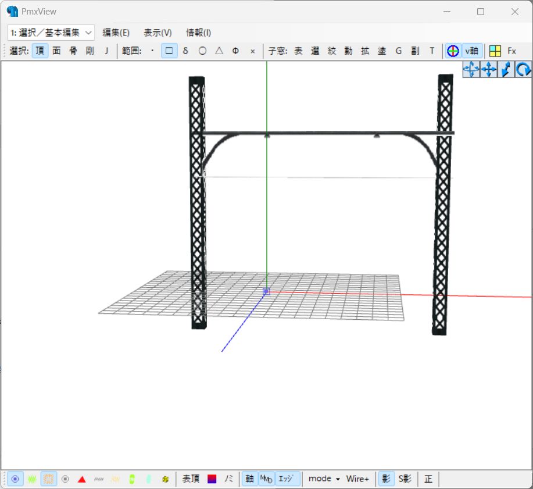Open the 表示(V) menu
Viewport: 533px width, 489px height.
point(158,33)
